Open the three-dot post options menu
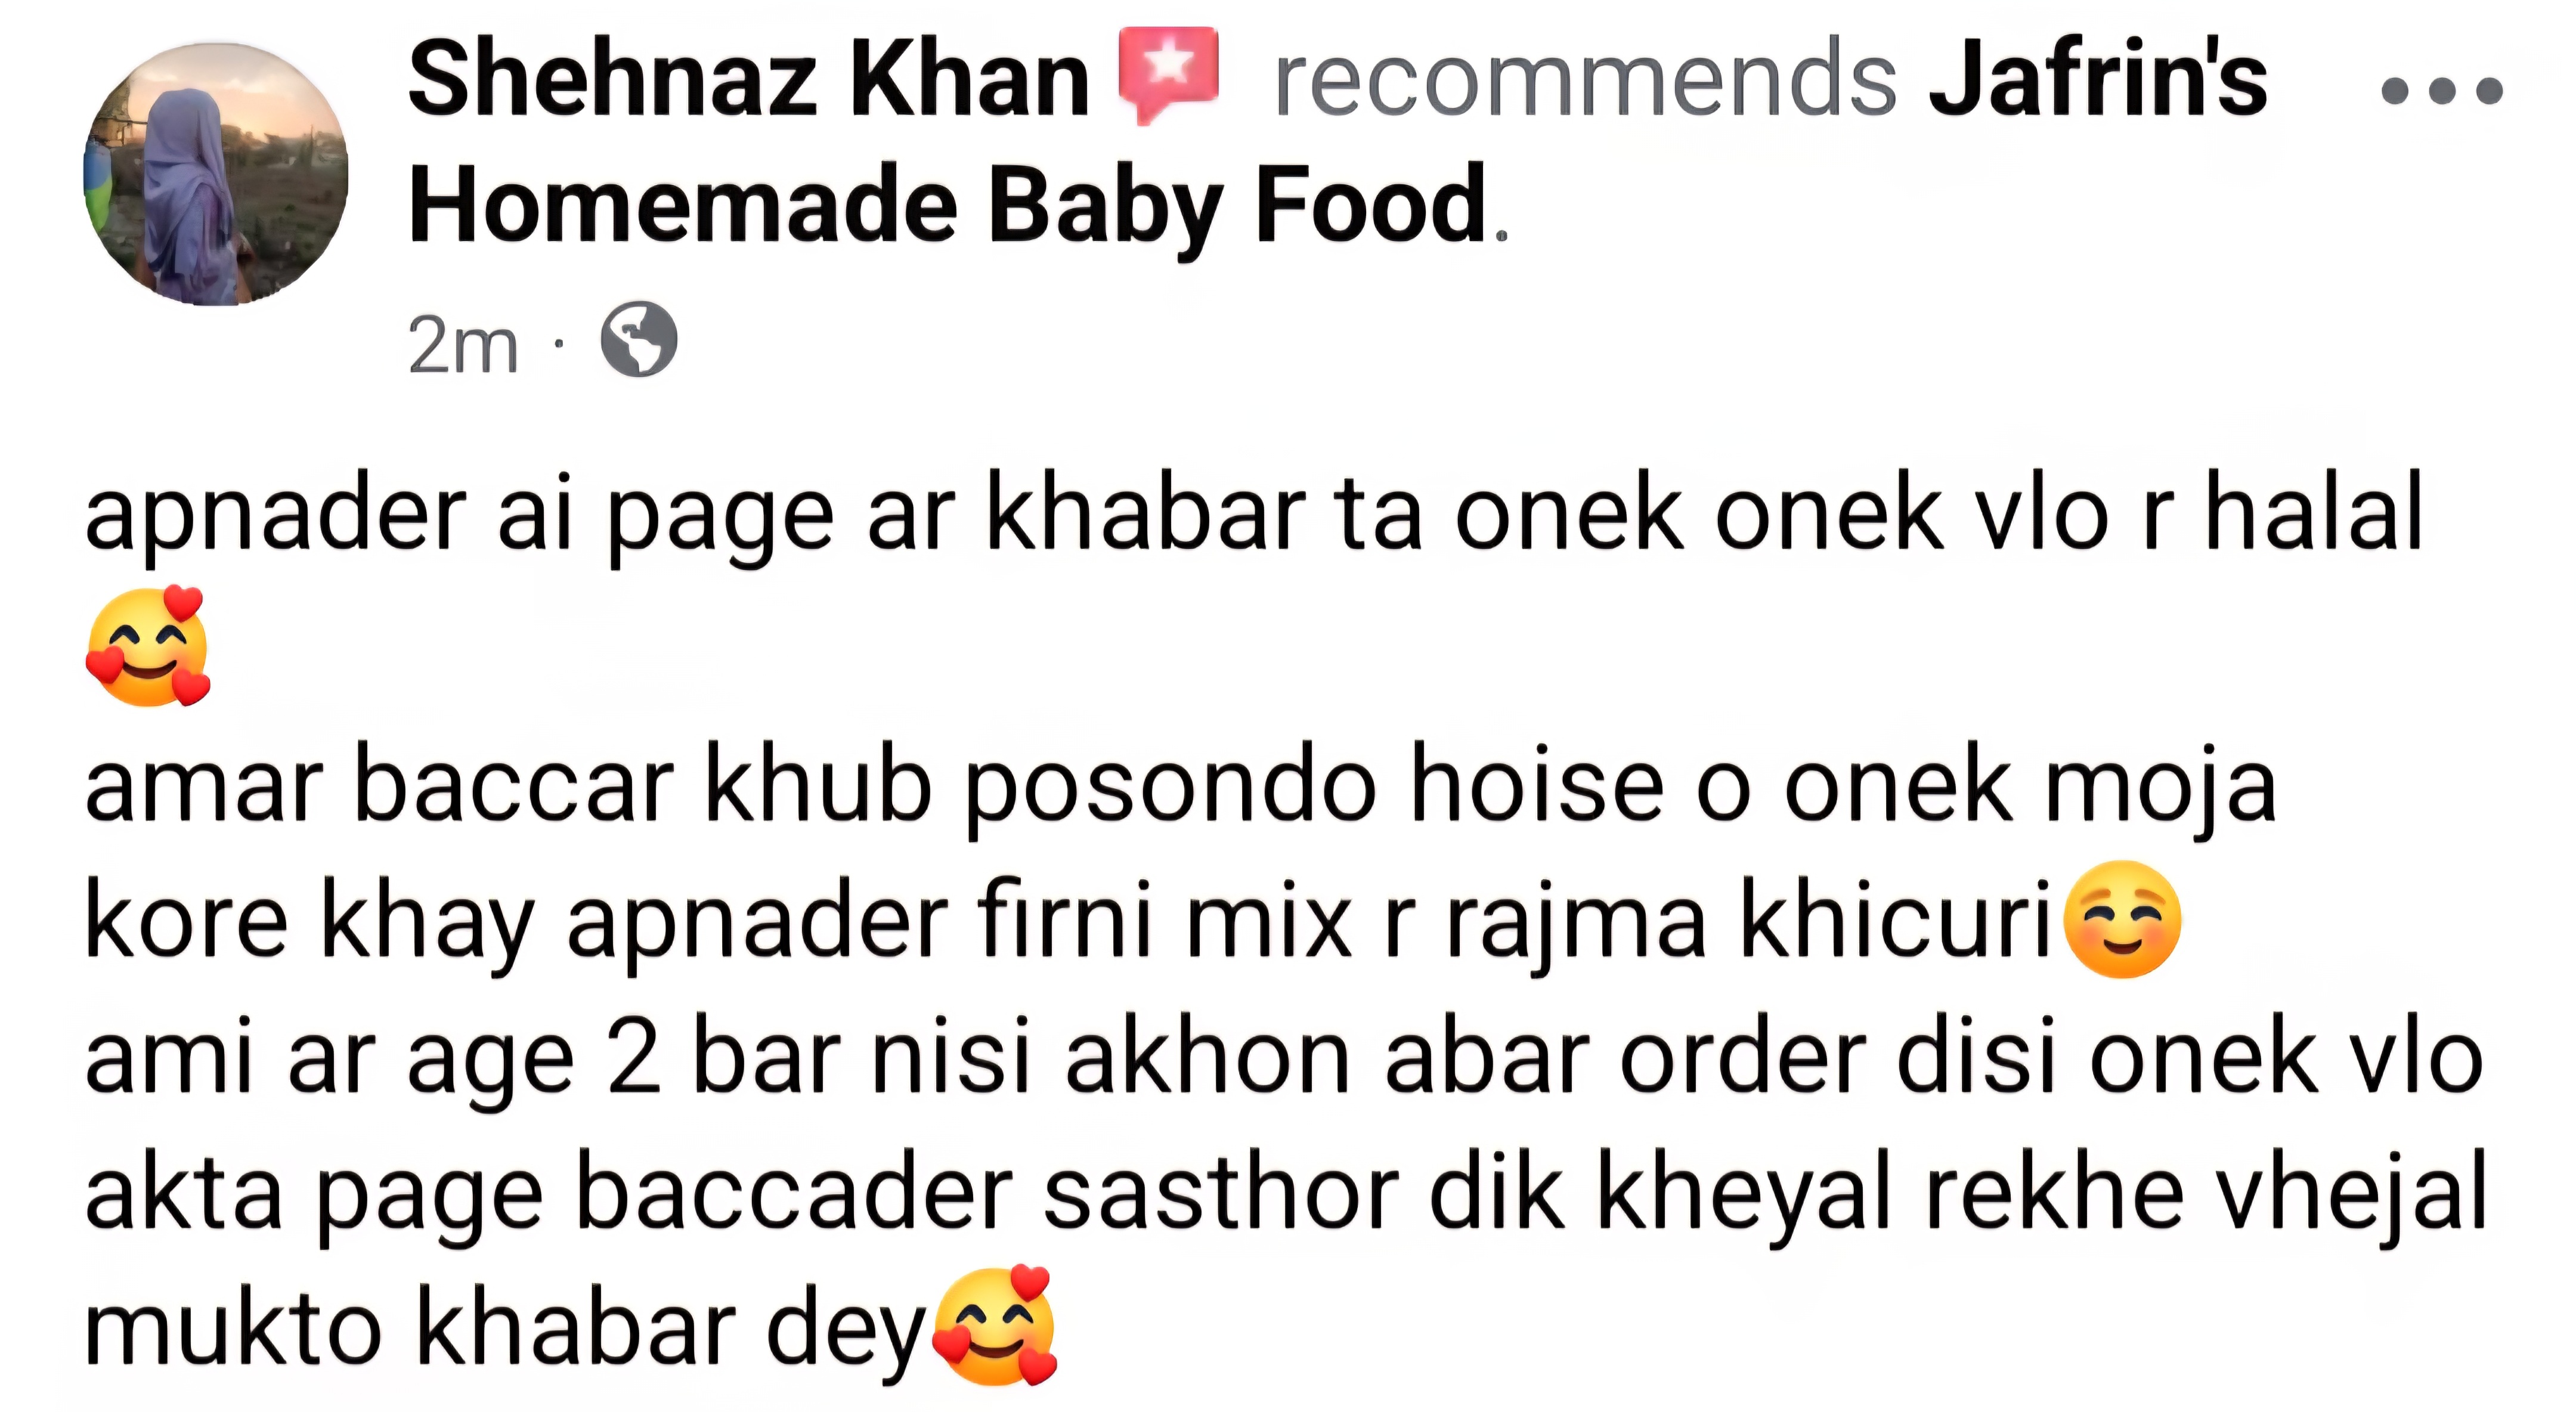Screen dimensions: 2576x1412 2442,91
